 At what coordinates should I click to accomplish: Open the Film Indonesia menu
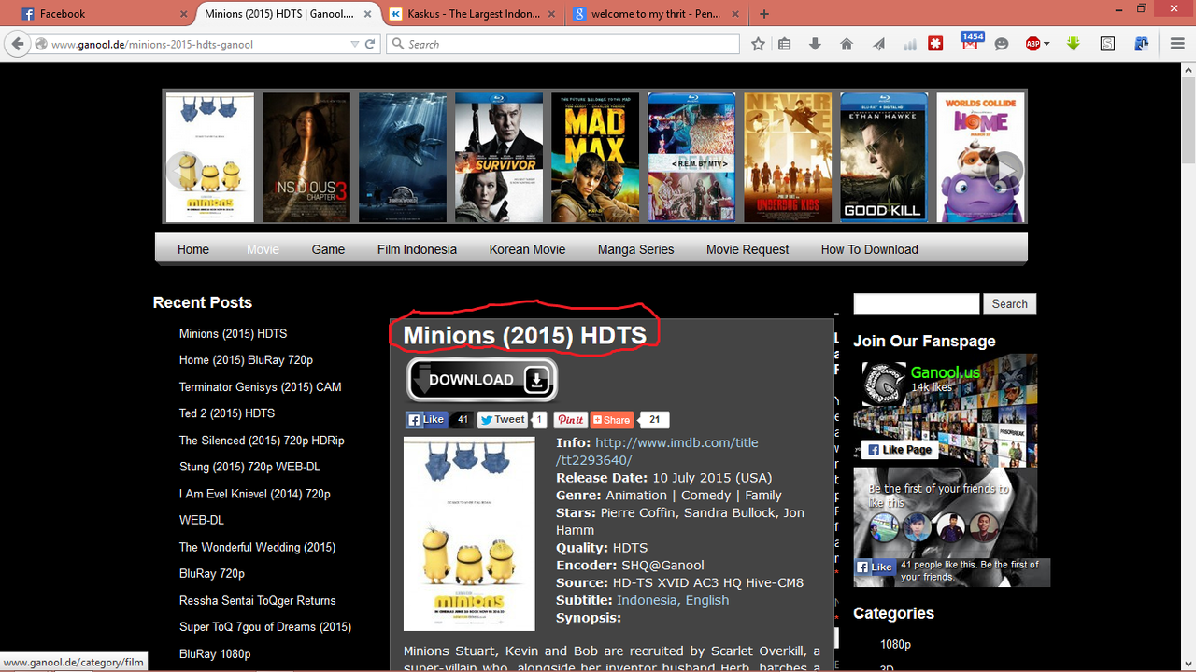click(x=417, y=249)
